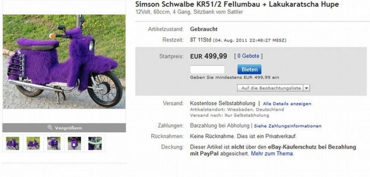The width and height of the screenshot is (370, 177).
Task: Select the third thumbnail image
Action: point(54,143)
